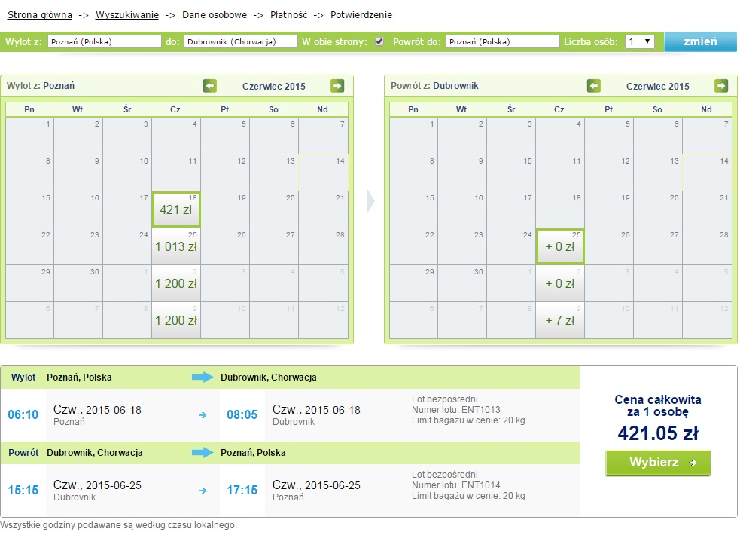The width and height of the screenshot is (740, 538).
Task: Go to next month in return calendar
Action: 721,86
